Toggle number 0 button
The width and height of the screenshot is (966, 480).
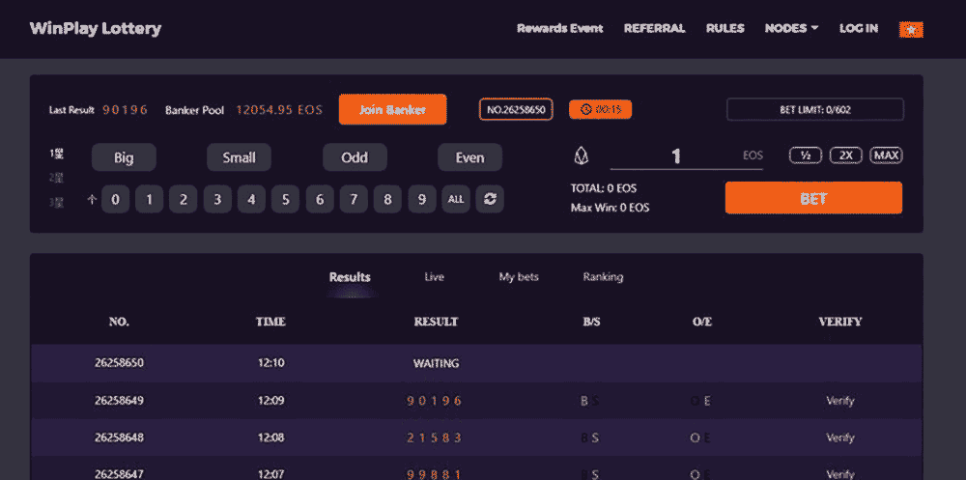click(x=115, y=199)
